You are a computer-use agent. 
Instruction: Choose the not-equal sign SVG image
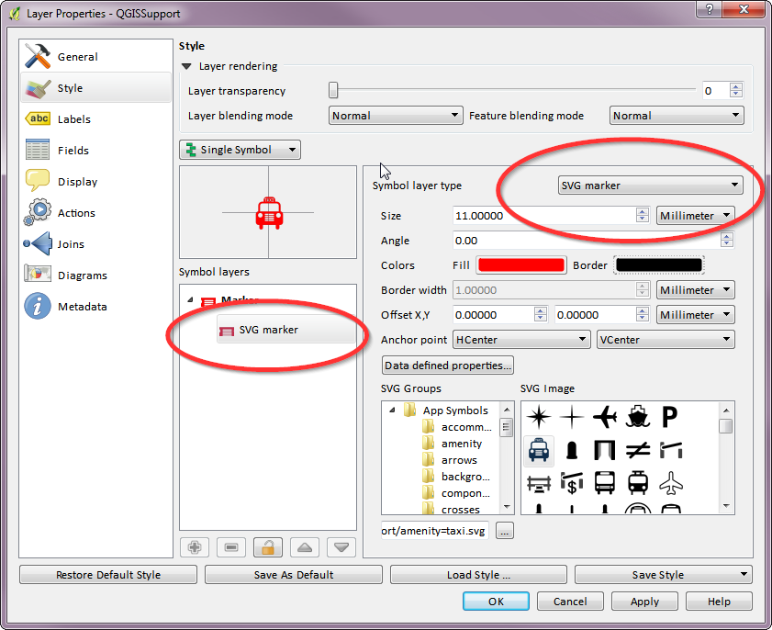tap(638, 450)
